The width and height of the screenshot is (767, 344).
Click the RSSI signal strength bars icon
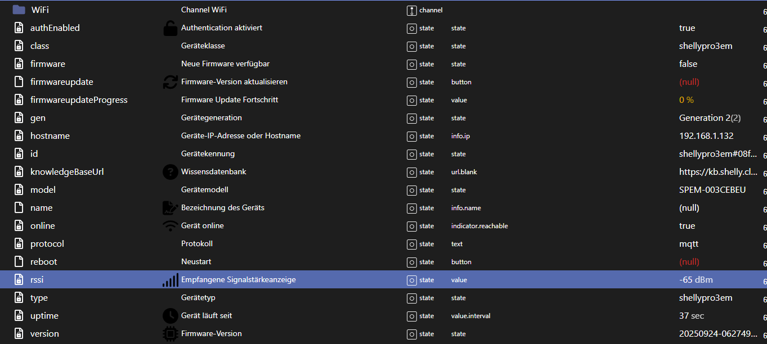(x=170, y=280)
